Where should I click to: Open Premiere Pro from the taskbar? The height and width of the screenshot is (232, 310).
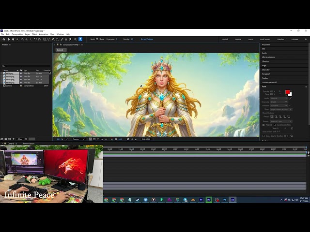point(201,200)
